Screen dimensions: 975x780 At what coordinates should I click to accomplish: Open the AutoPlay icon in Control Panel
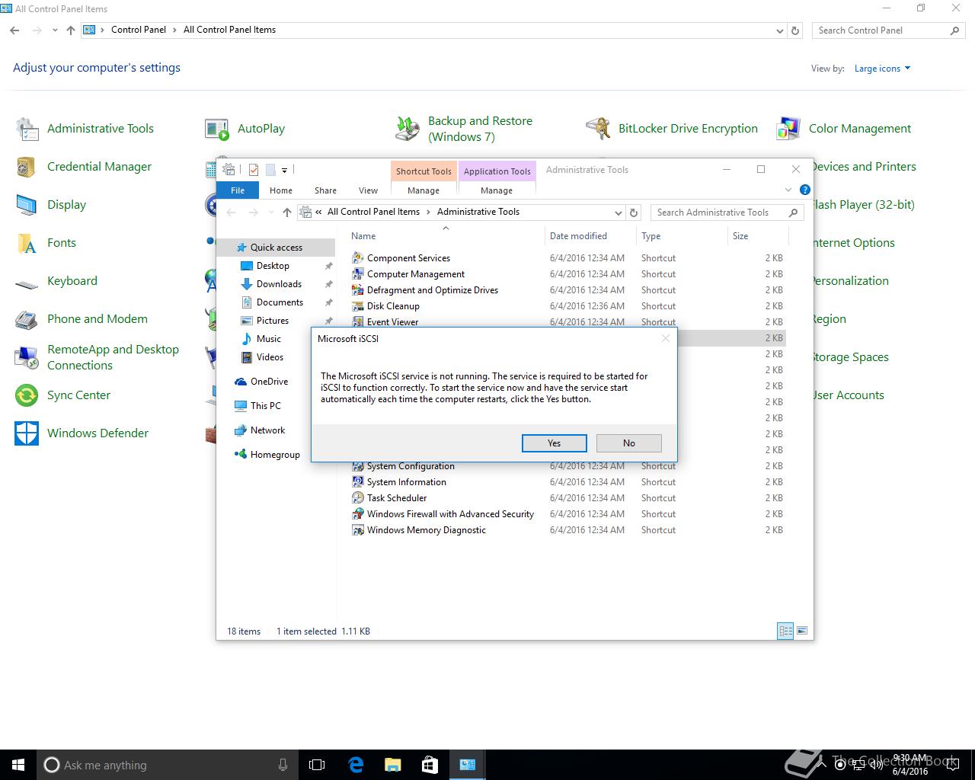point(217,129)
